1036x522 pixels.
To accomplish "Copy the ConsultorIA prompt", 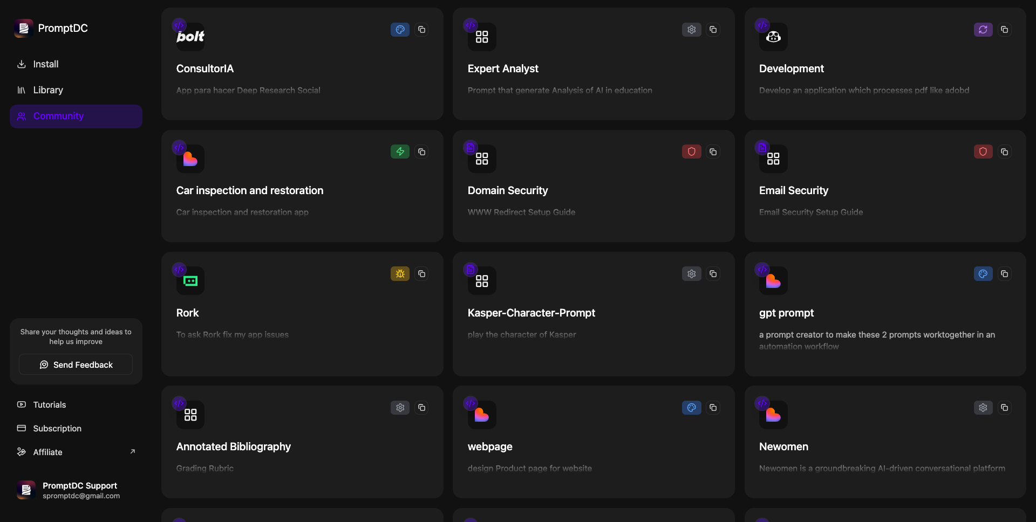I will [422, 30].
